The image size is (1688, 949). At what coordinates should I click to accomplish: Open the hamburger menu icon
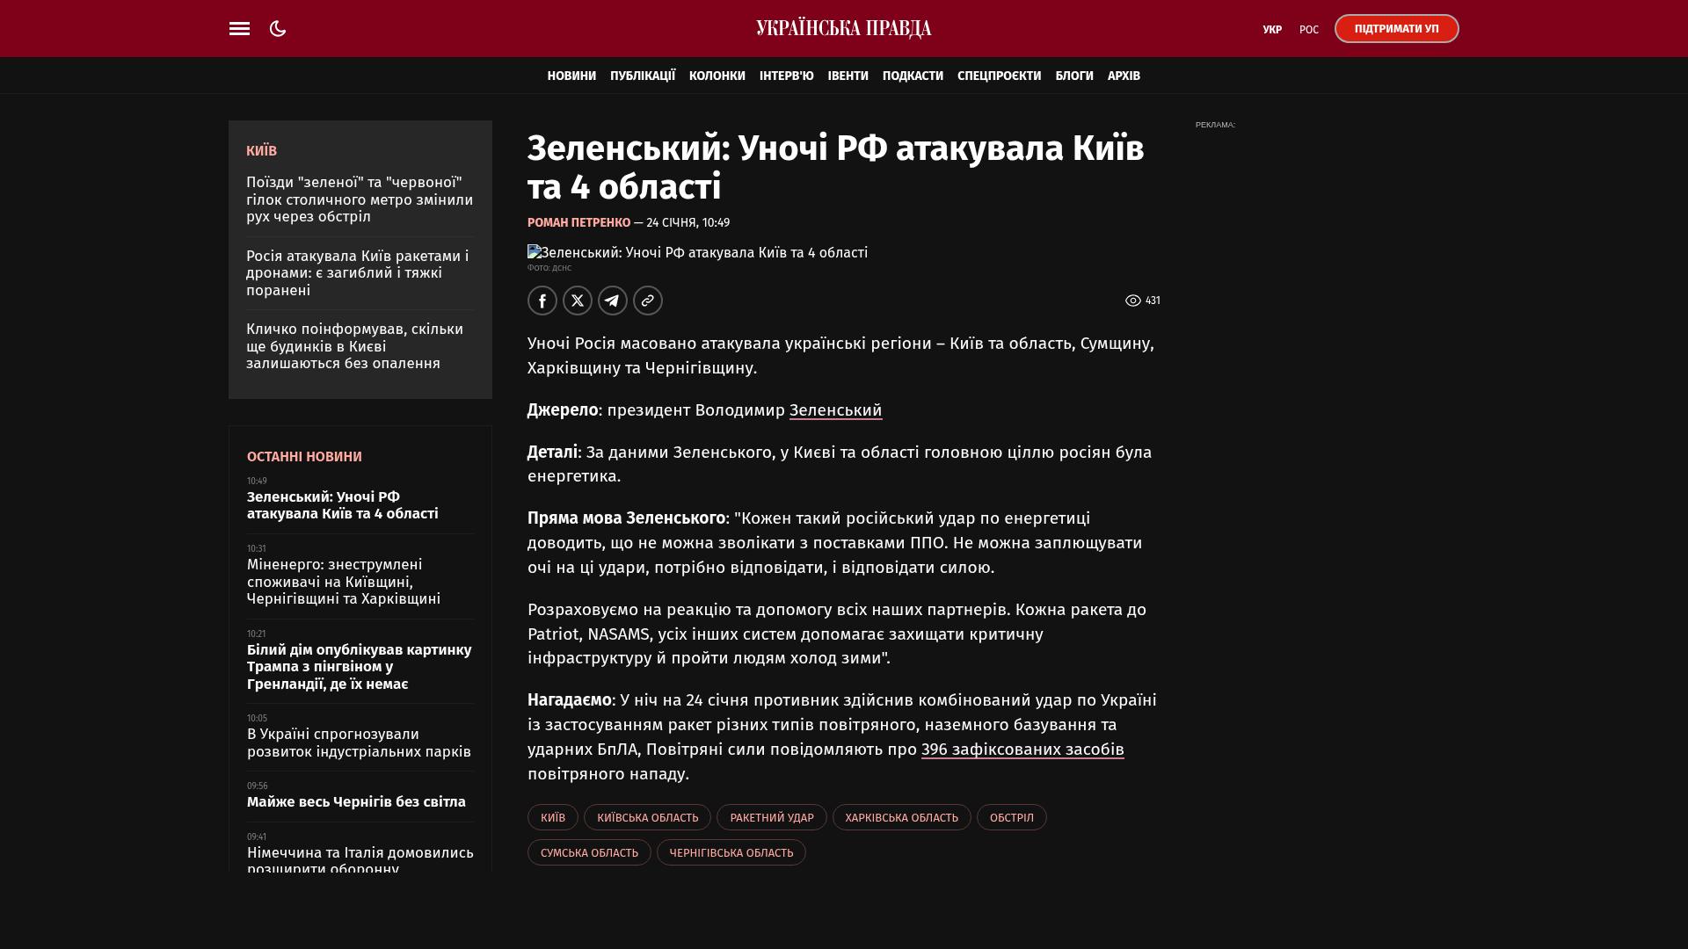tap(239, 29)
